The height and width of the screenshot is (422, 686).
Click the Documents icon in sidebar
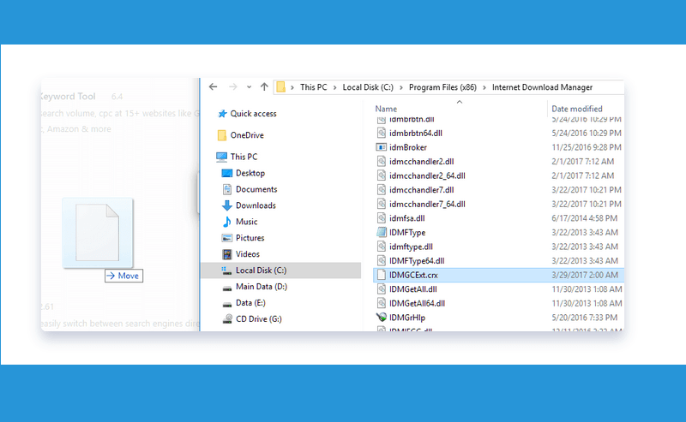click(226, 189)
